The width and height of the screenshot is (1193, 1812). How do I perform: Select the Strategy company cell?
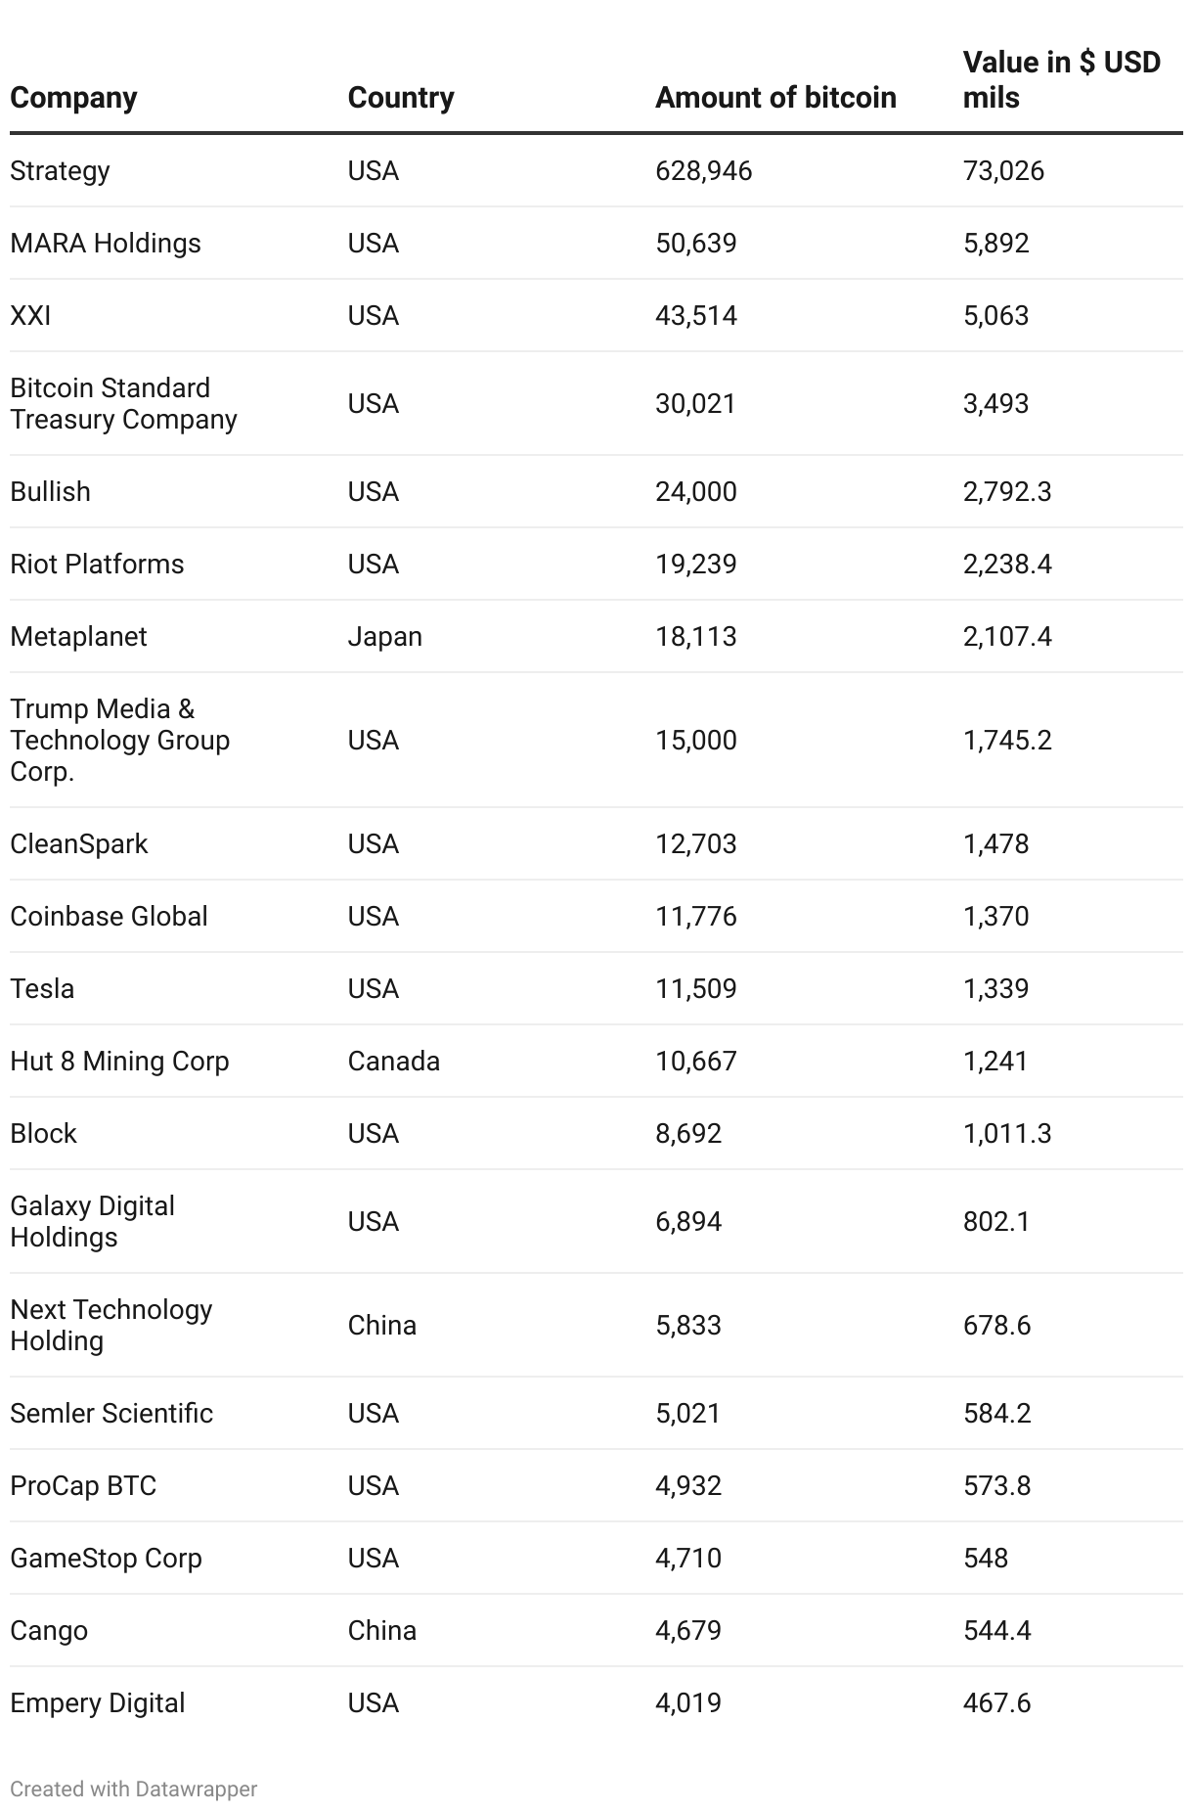[60, 171]
